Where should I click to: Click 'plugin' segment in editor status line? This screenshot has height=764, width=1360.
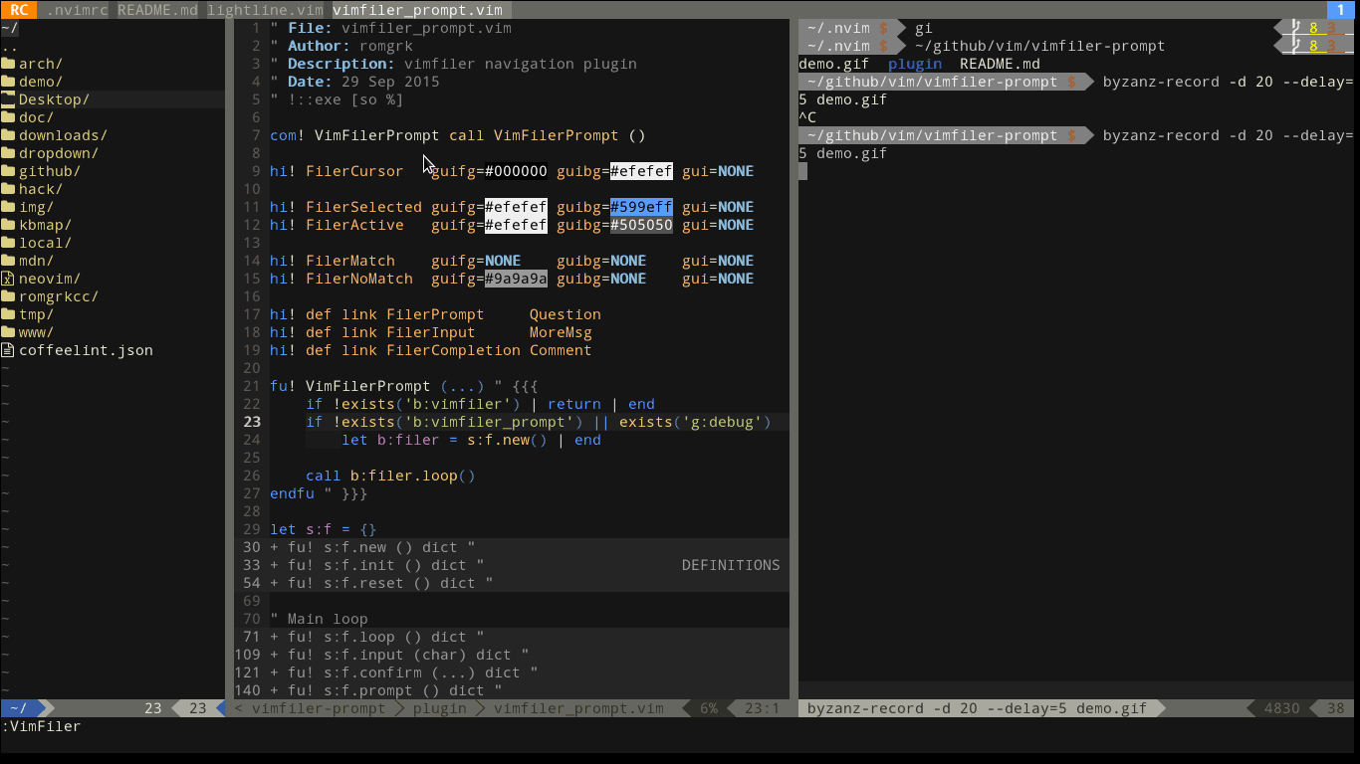pyautogui.click(x=439, y=708)
